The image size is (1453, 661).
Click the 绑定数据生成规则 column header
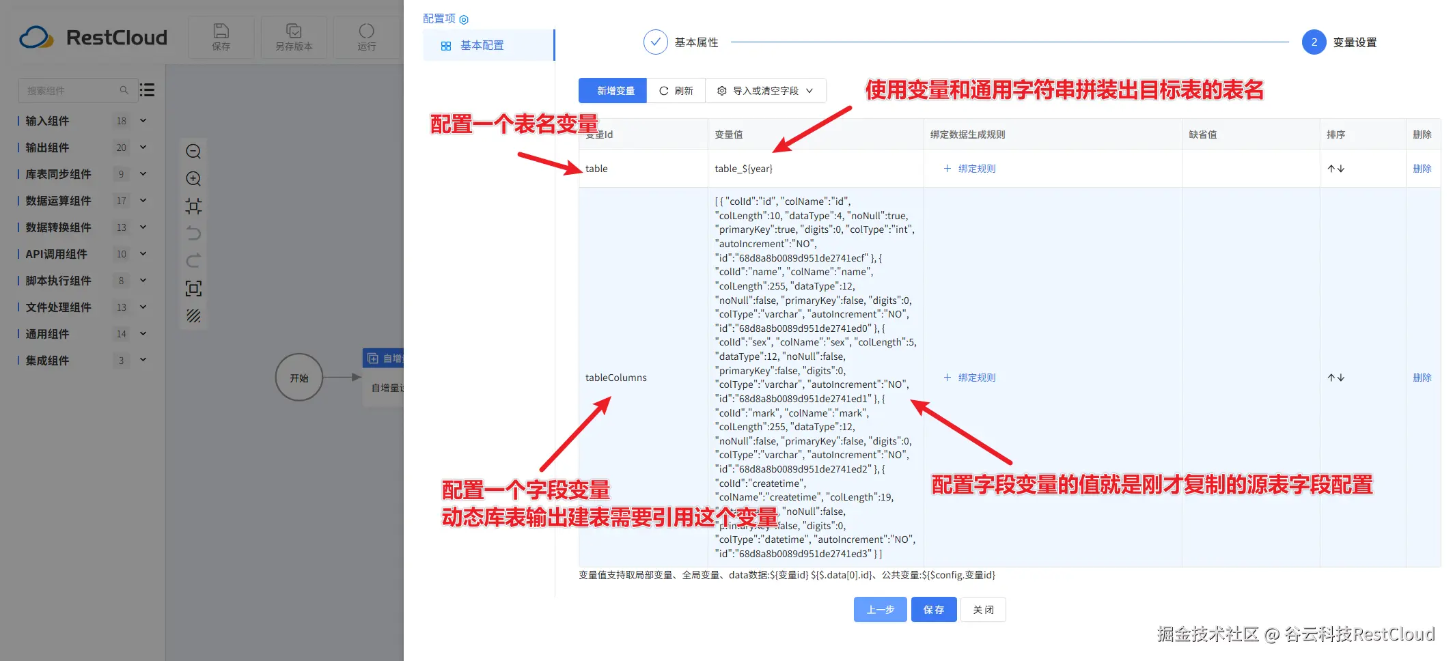(1053, 135)
